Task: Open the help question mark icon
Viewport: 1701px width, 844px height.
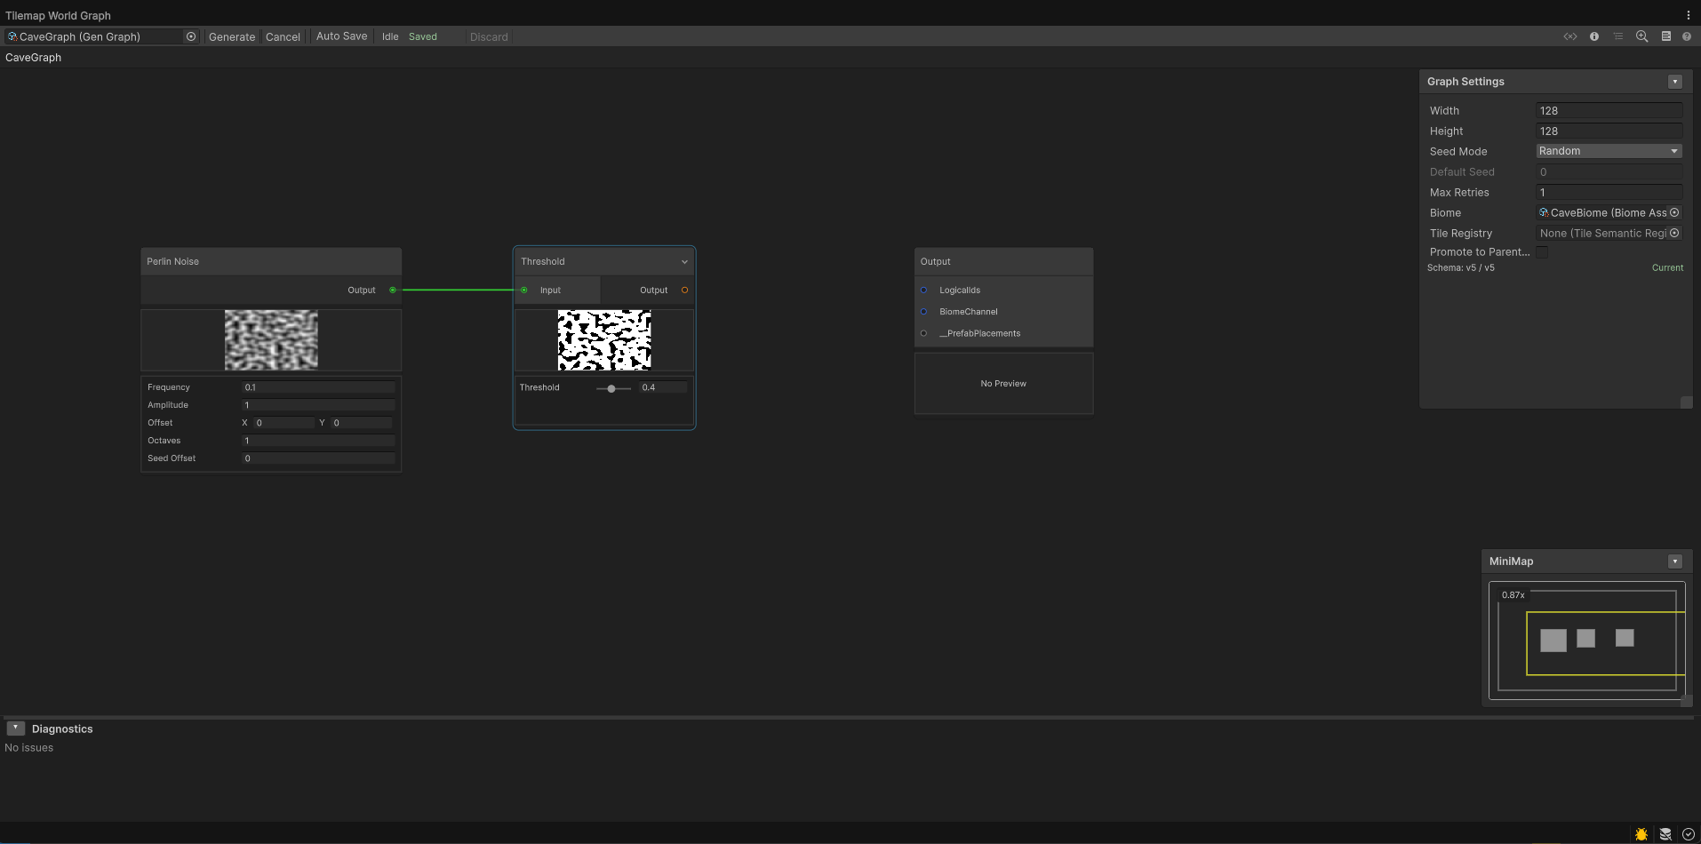Action: coord(1687,36)
